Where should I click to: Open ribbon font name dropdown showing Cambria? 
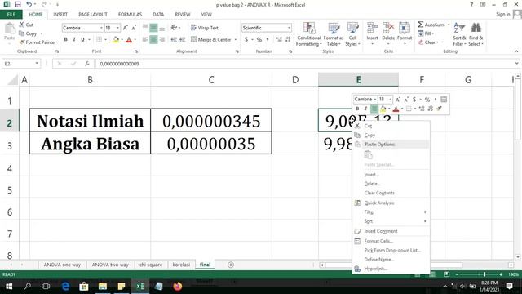point(101,28)
